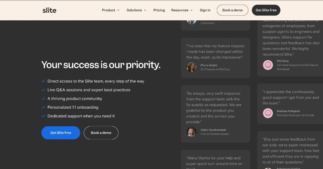Click Phil Sims' pink smiley avatar
323x169 pixels.
coord(268,65)
